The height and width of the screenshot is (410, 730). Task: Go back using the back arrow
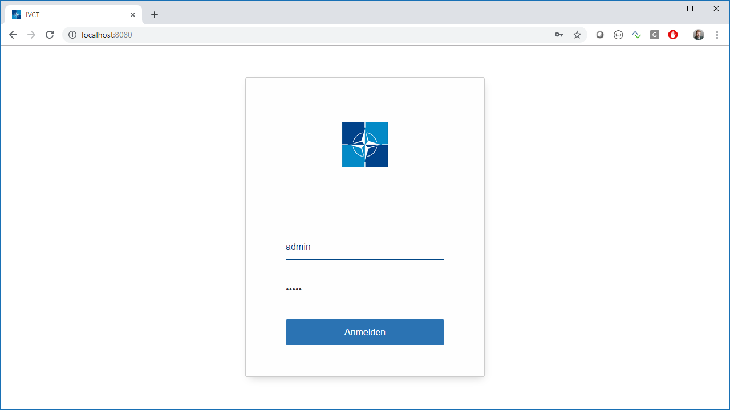[13, 35]
